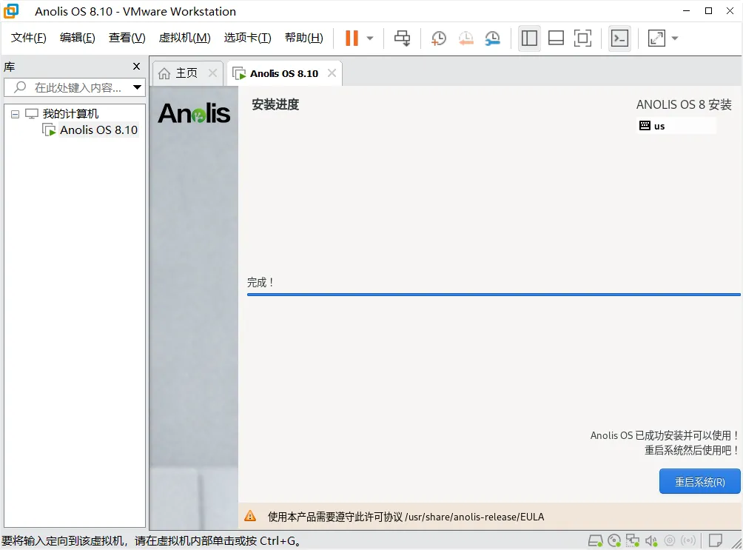The width and height of the screenshot is (743, 550).
Task: Click the CD/DVD drive status icon
Action: [x=614, y=540]
